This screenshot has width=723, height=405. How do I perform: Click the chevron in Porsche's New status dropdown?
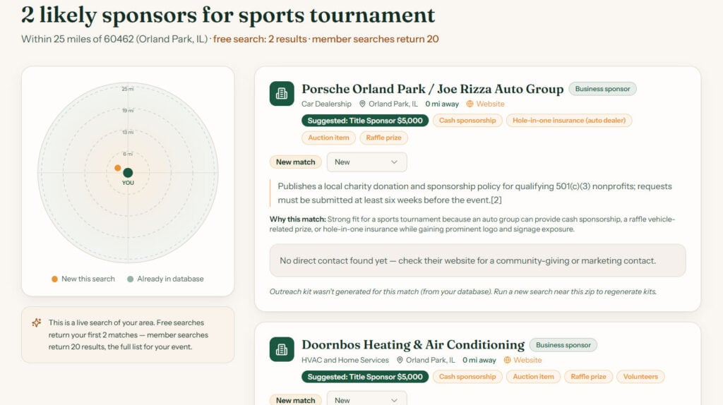click(x=394, y=162)
